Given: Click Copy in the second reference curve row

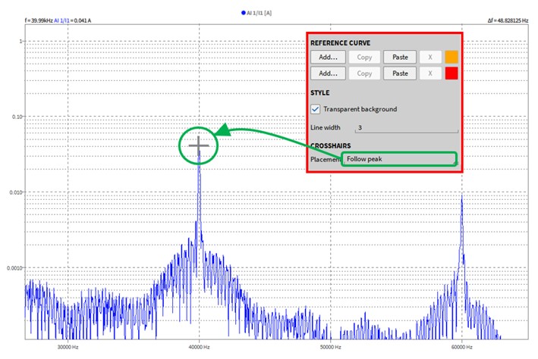Looking at the screenshot, I should pyautogui.click(x=364, y=73).
